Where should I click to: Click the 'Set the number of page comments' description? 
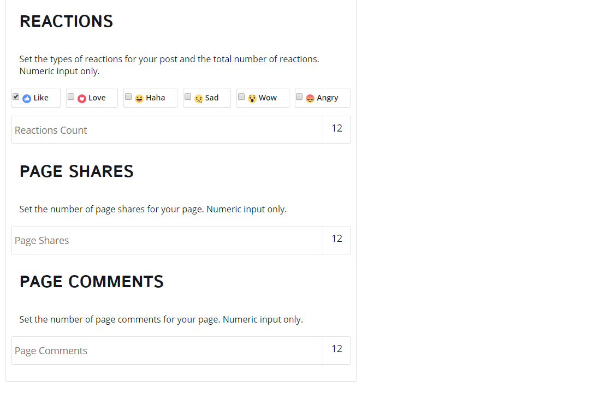pyautogui.click(x=161, y=319)
